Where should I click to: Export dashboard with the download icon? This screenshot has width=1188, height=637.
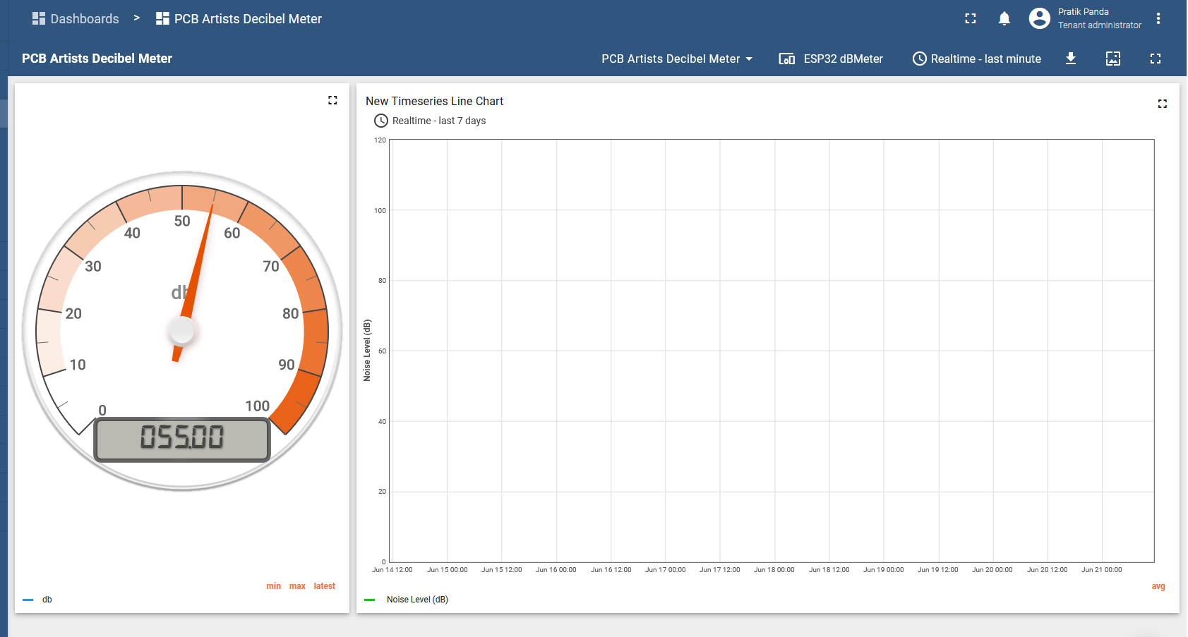click(1071, 59)
